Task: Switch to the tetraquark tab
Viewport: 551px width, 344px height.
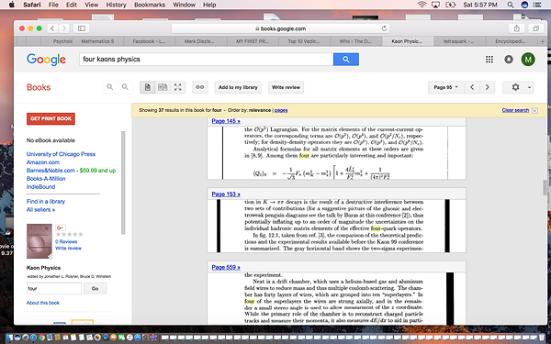Action: (x=458, y=41)
